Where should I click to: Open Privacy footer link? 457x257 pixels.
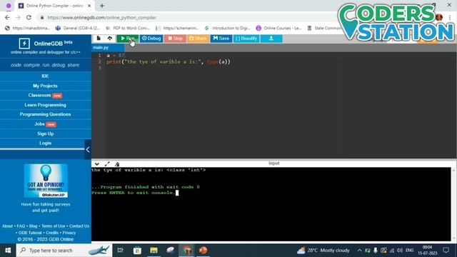(x=69, y=233)
